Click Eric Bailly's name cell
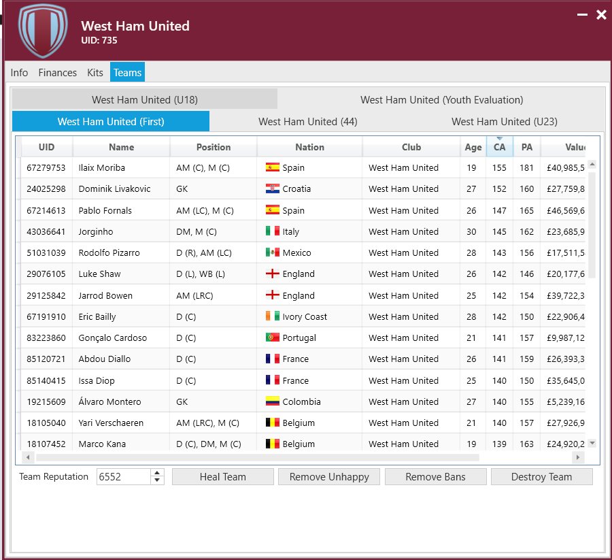The height and width of the screenshot is (560, 612). [121, 316]
